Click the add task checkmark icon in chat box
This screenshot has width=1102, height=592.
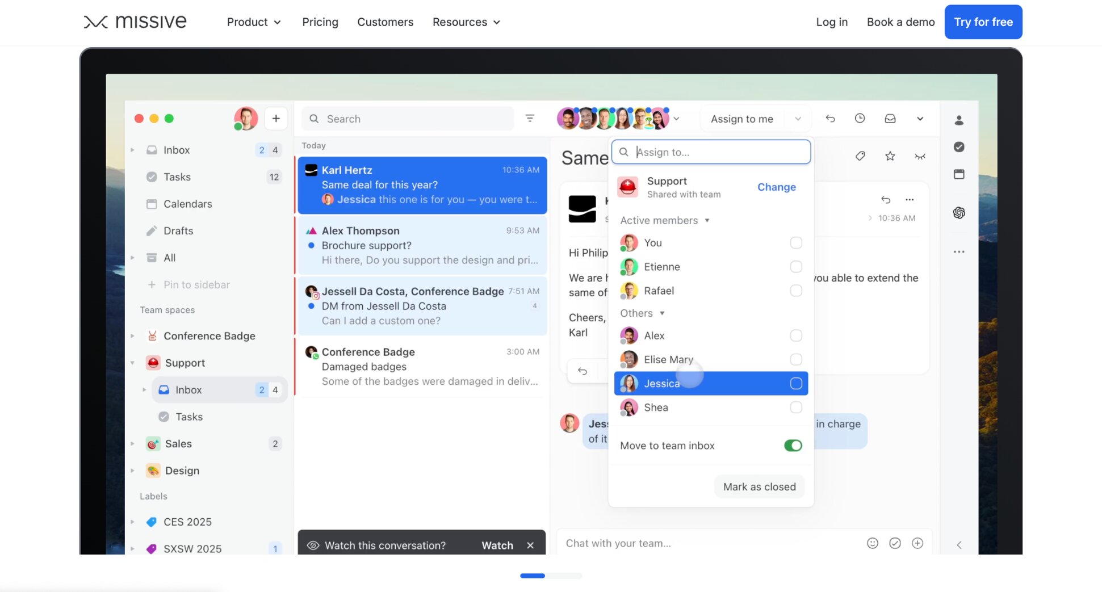(895, 543)
